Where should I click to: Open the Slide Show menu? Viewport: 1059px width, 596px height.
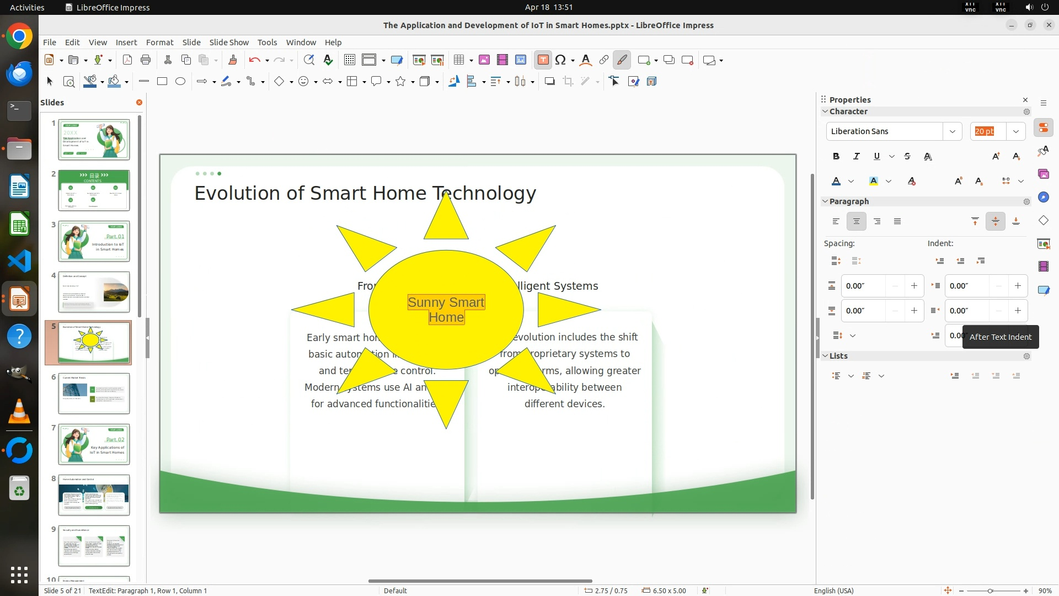pyautogui.click(x=229, y=42)
